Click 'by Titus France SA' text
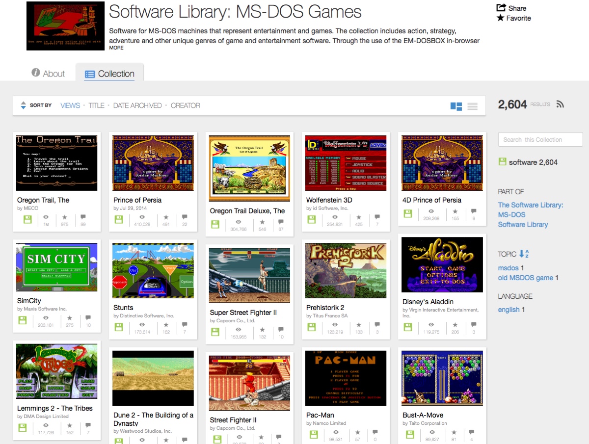Screen dimensions: 589x444 [327, 315]
